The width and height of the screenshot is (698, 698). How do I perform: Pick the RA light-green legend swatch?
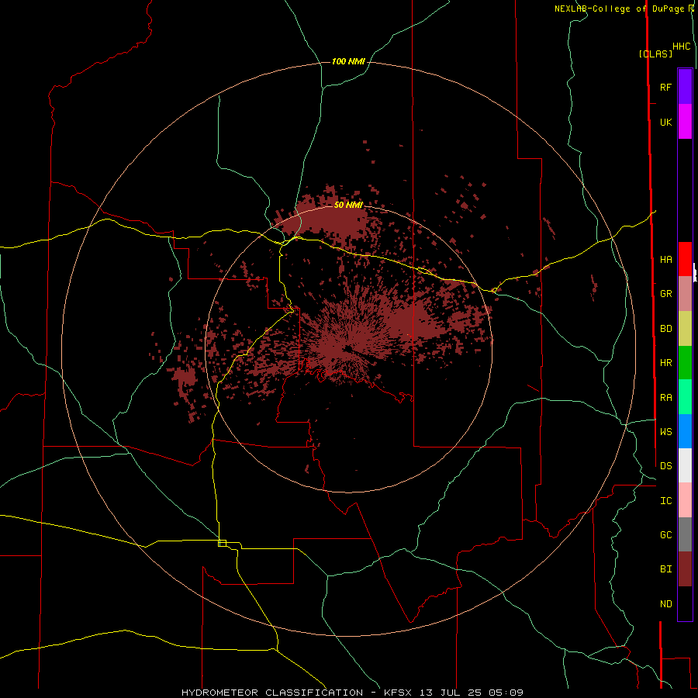pos(685,397)
